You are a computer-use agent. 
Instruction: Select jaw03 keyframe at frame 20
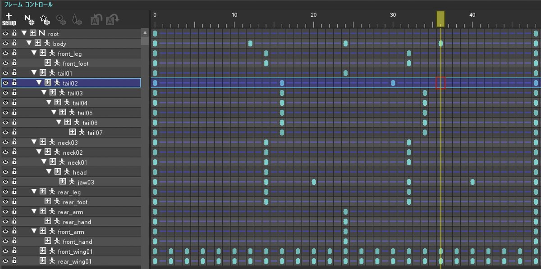tap(314, 182)
